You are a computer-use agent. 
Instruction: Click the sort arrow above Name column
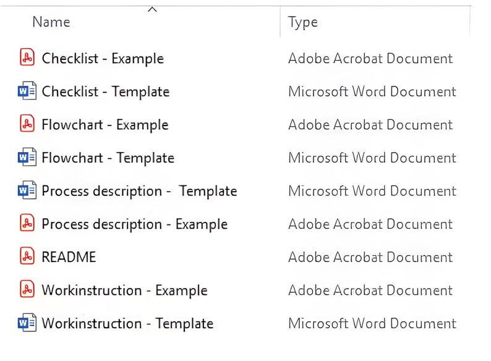tap(152, 9)
